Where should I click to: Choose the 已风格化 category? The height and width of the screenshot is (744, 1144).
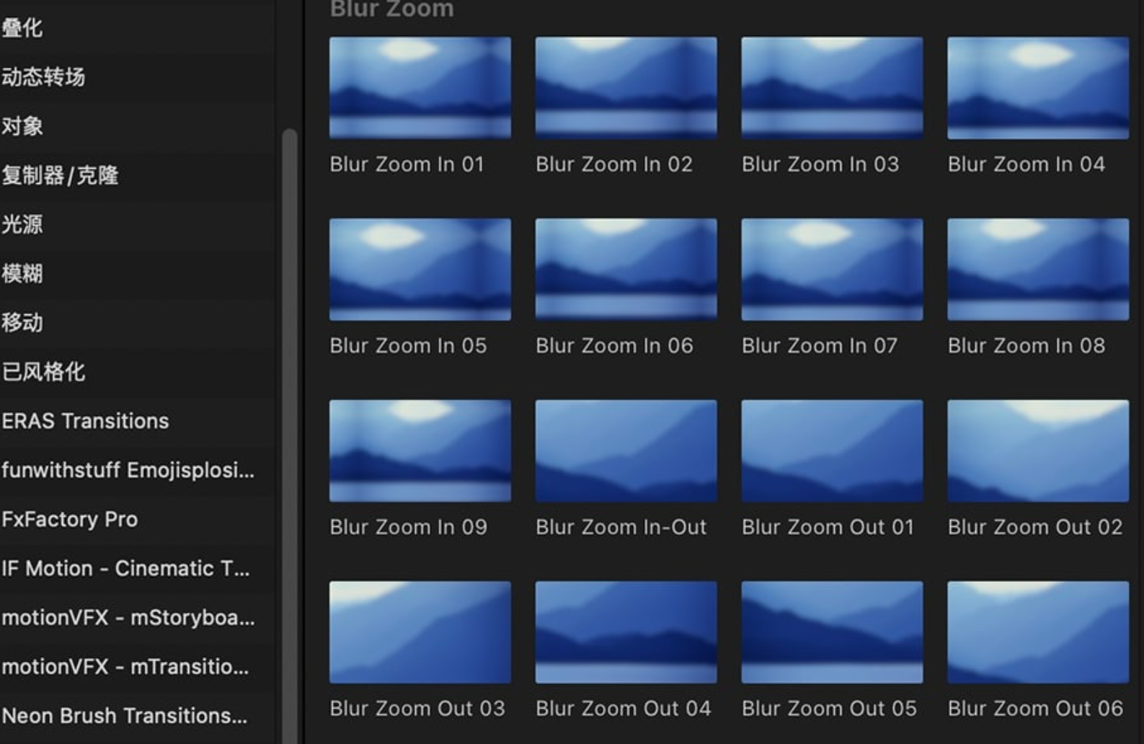[43, 372]
